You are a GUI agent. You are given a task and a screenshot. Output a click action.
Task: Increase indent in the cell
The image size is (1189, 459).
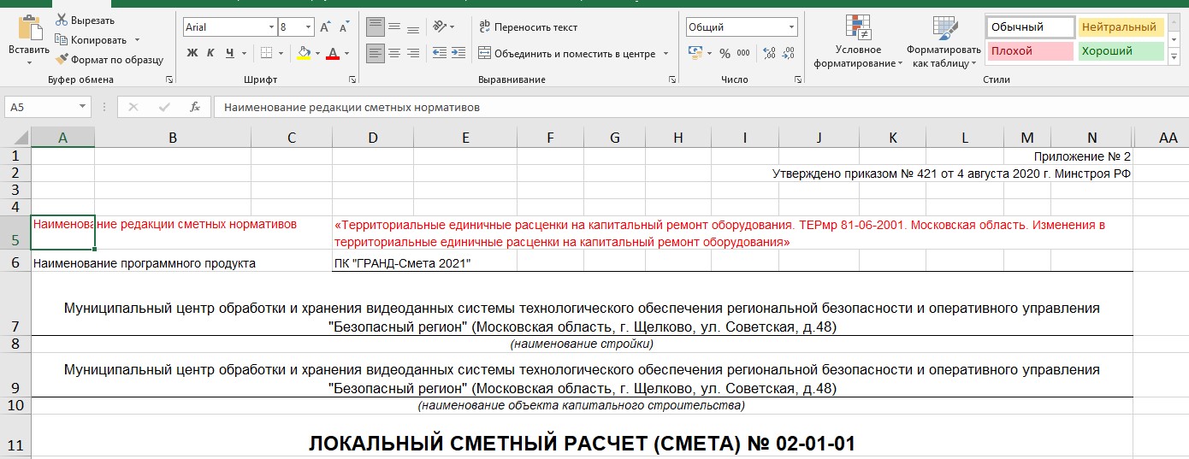tap(459, 53)
